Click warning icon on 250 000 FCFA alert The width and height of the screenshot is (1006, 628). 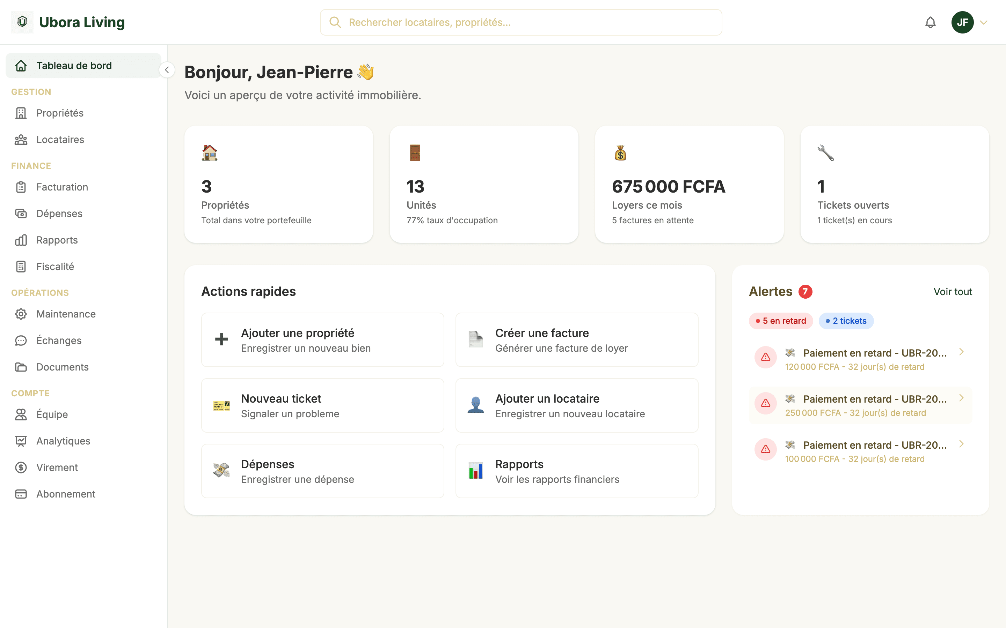(x=765, y=403)
